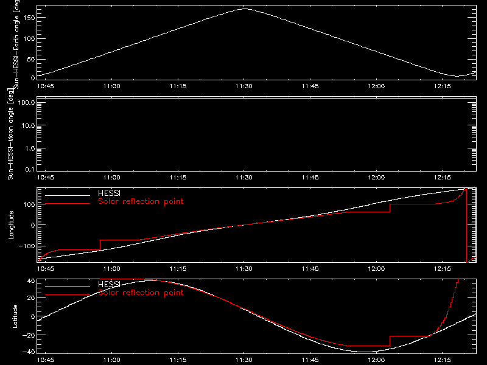Click Solar reflection point legend text in Latitude plot
The width and height of the screenshot is (487, 365).
point(141,293)
